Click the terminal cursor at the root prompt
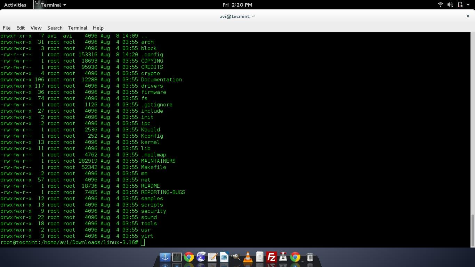 pyautogui.click(x=143, y=242)
